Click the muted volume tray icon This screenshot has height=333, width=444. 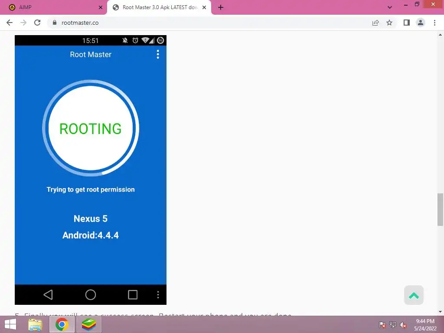[x=403, y=325]
